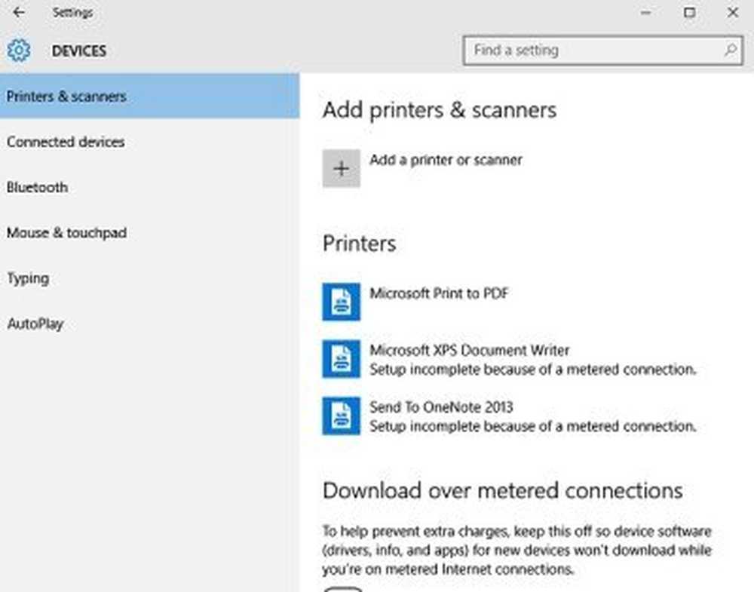Open the Typing settings page
754x592 pixels.
(28, 278)
